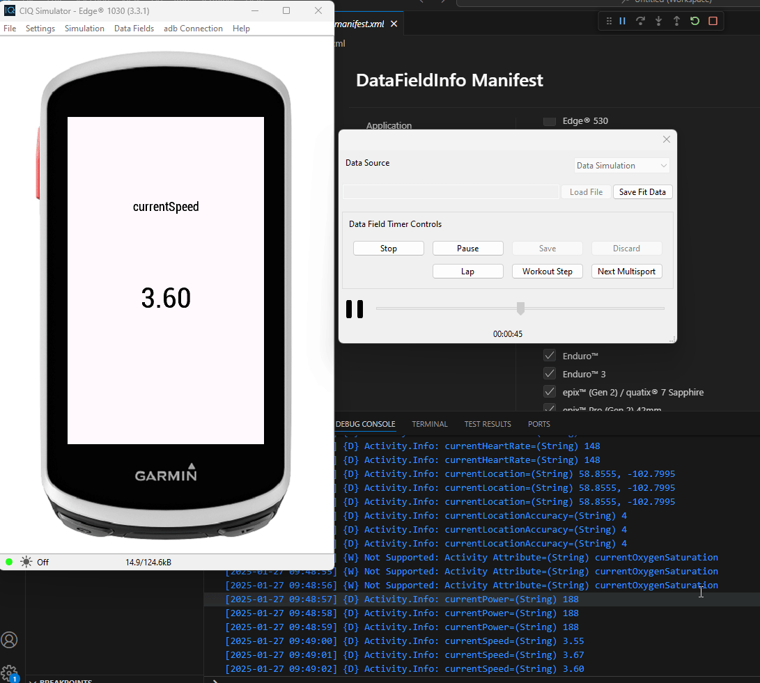This screenshot has height=683, width=760.
Task: Click the backlight sun icon in the simulator status bar
Action: (26, 562)
